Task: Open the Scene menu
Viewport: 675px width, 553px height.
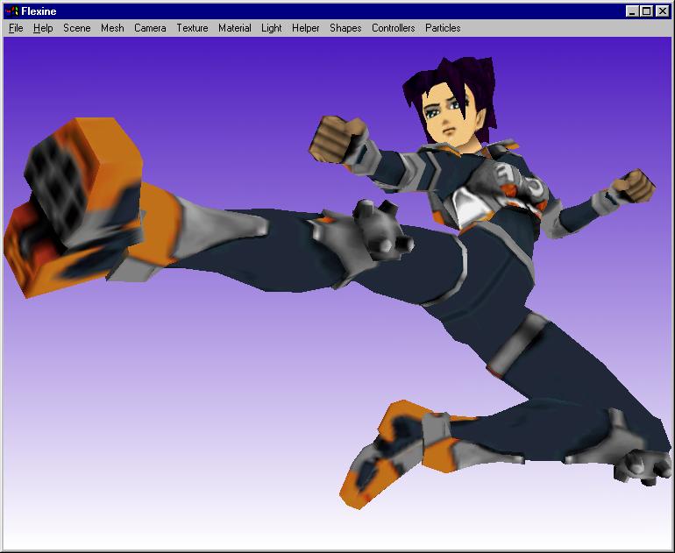Action: coord(77,28)
